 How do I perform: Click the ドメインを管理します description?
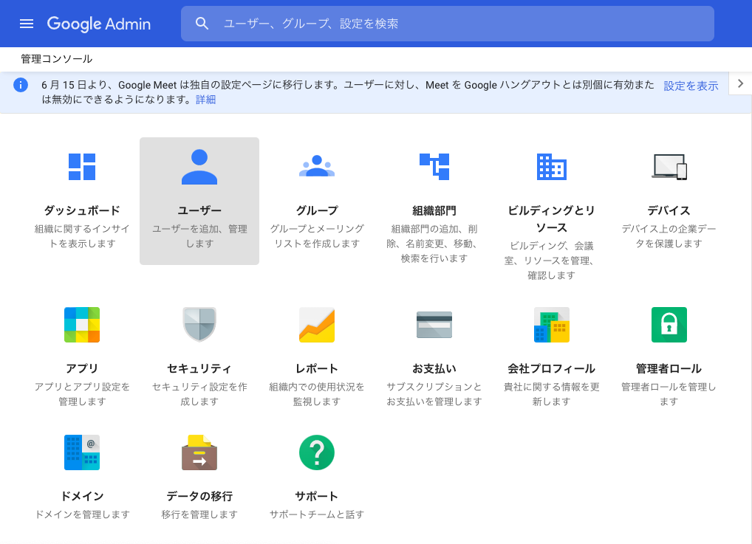[x=82, y=514]
